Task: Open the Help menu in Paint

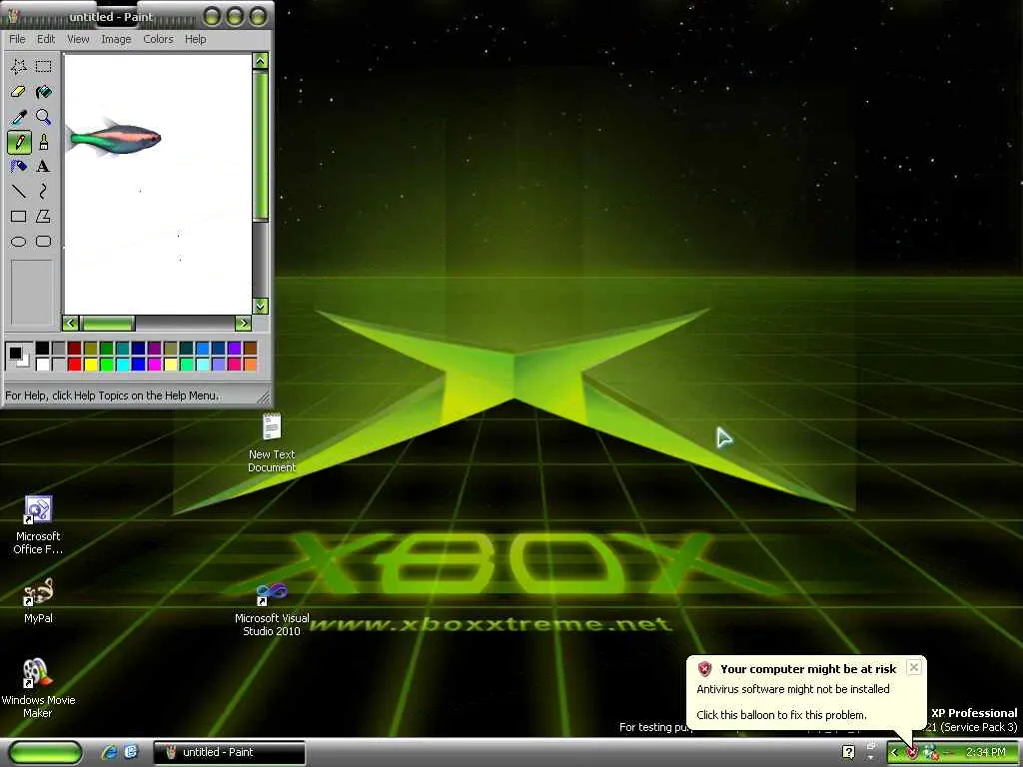Action: coord(195,39)
